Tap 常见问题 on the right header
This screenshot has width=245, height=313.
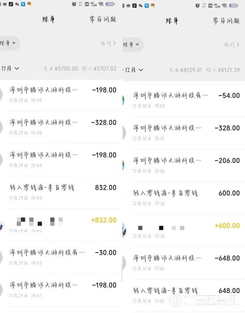tap(226, 21)
